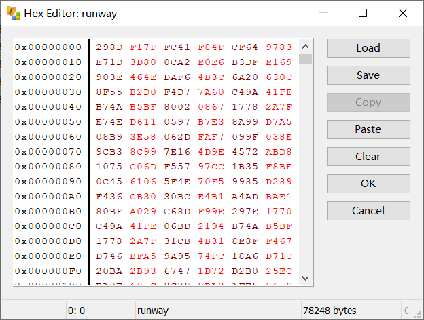Save the hex data
424x320 pixels.
(x=368, y=75)
